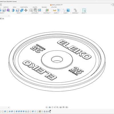The width and height of the screenshot is (114, 114).
Task: Switch to the Sheet Metal tab
Action: pyautogui.click(x=24, y=7)
